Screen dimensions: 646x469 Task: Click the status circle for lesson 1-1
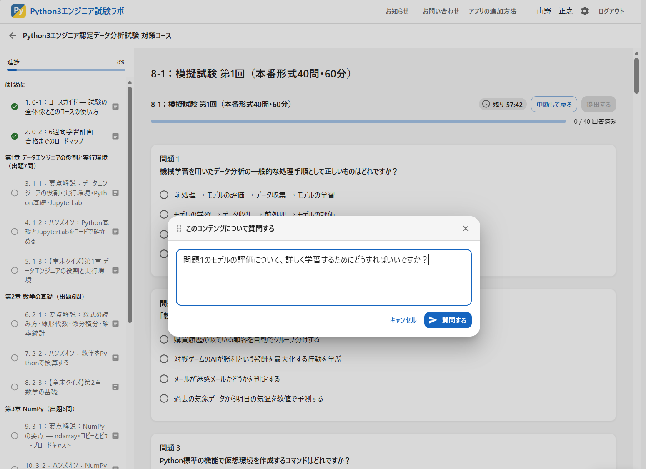(x=15, y=193)
